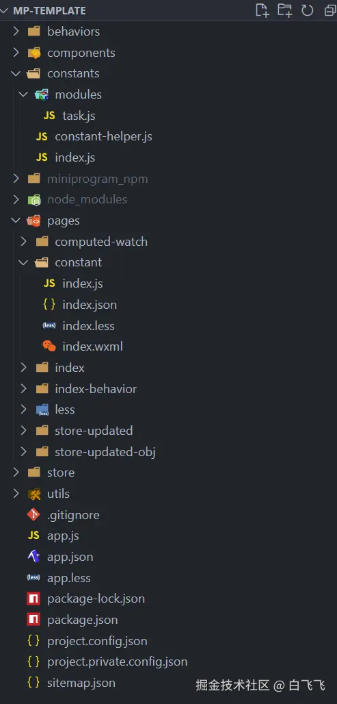Click the New File icon in explorer header

[x=262, y=10]
